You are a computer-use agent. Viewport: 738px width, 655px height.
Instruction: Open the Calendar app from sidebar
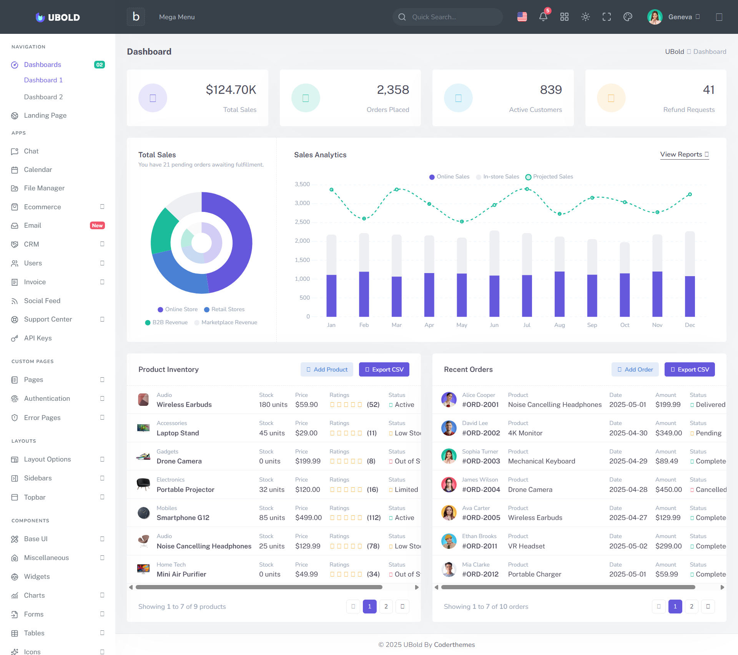[x=38, y=170]
